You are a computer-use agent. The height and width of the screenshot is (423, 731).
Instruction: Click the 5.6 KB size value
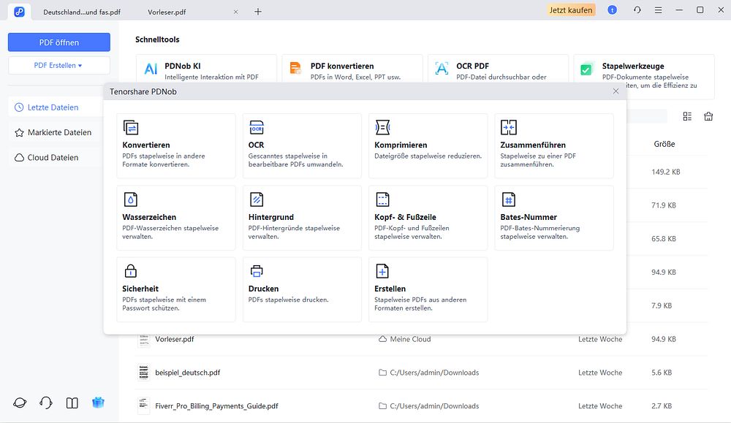[x=662, y=373]
